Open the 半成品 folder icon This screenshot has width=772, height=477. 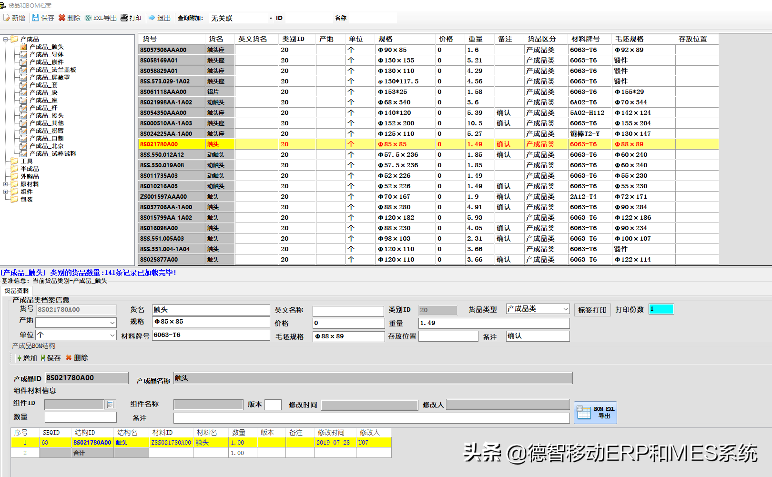pyautogui.click(x=14, y=169)
